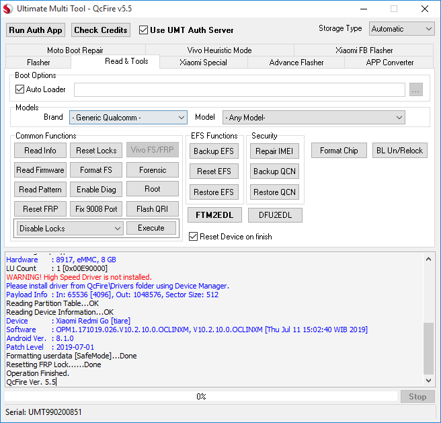Click the Reset EFS button
The width and height of the screenshot is (441, 423).
click(214, 171)
